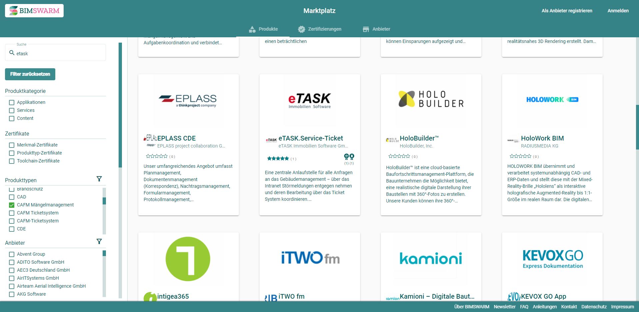Viewport: 639px width, 312px height.
Task: Click the five-star rating on eTASK.Service-Ticket
Action: [278, 159]
